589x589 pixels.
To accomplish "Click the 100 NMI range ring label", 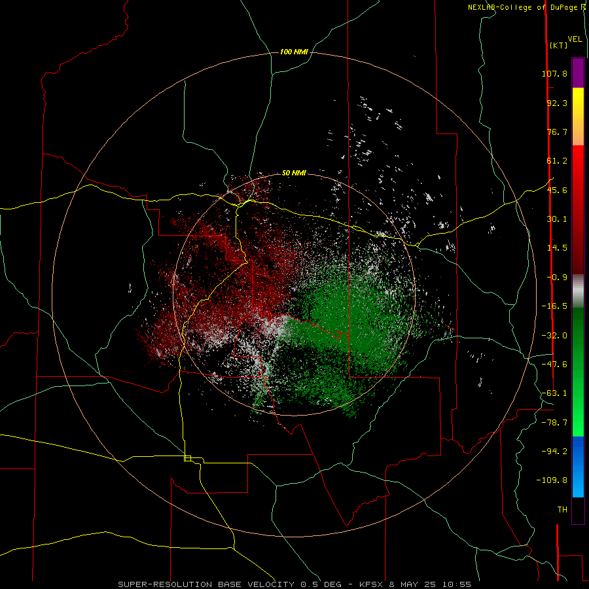I will click(294, 52).
